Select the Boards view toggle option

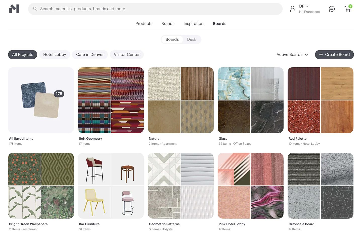pyautogui.click(x=172, y=39)
